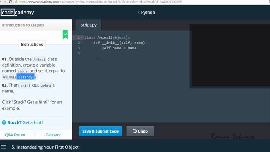Click the browser forward arrow

click(5, 2)
